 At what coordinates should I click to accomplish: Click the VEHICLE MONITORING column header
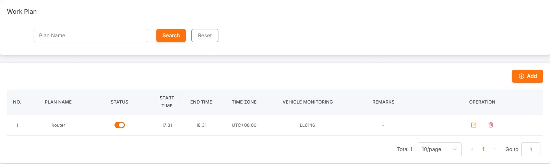click(x=308, y=102)
